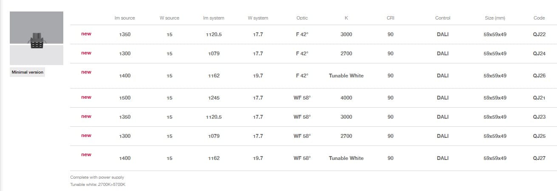Select the Minimal version label
557x191 pixels.
28,72
